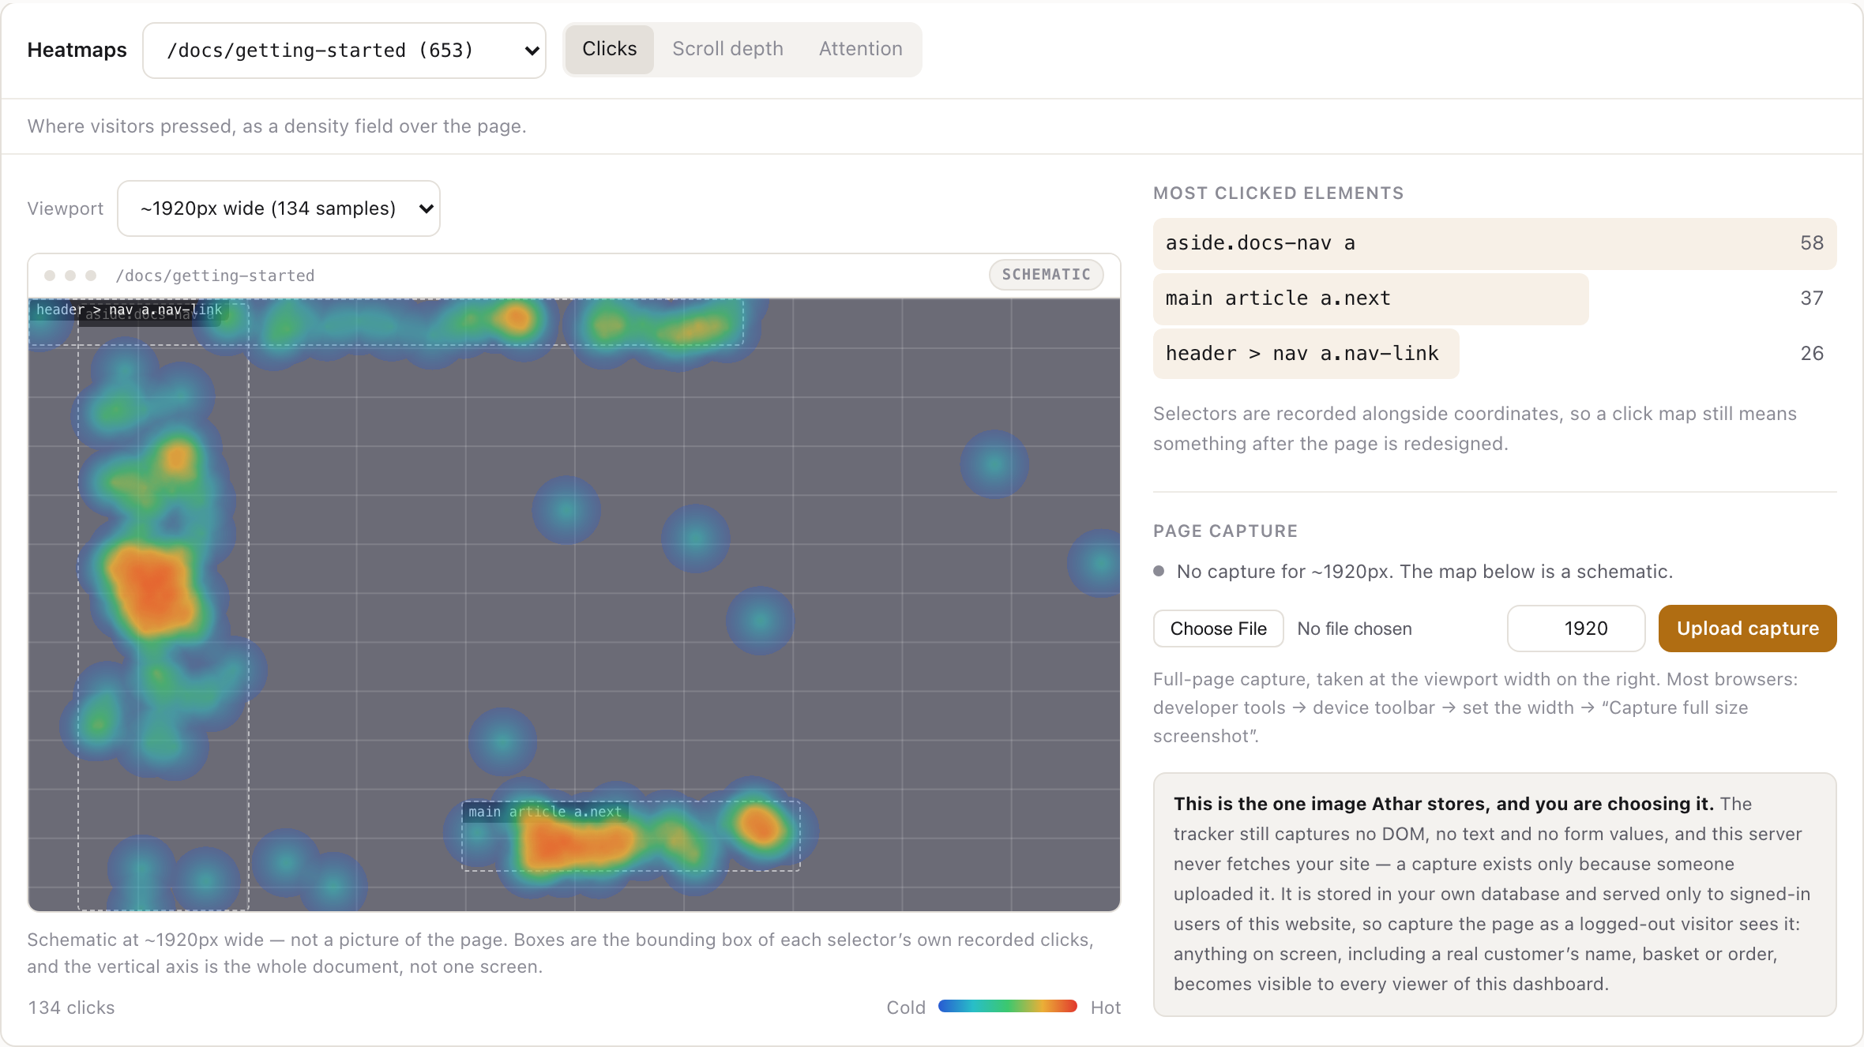1864x1047 pixels.
Task: Click the Choose File button
Action: pos(1218,629)
